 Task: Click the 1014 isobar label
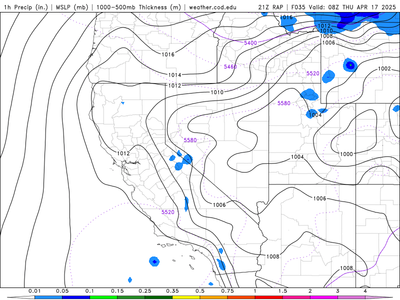click(174, 75)
